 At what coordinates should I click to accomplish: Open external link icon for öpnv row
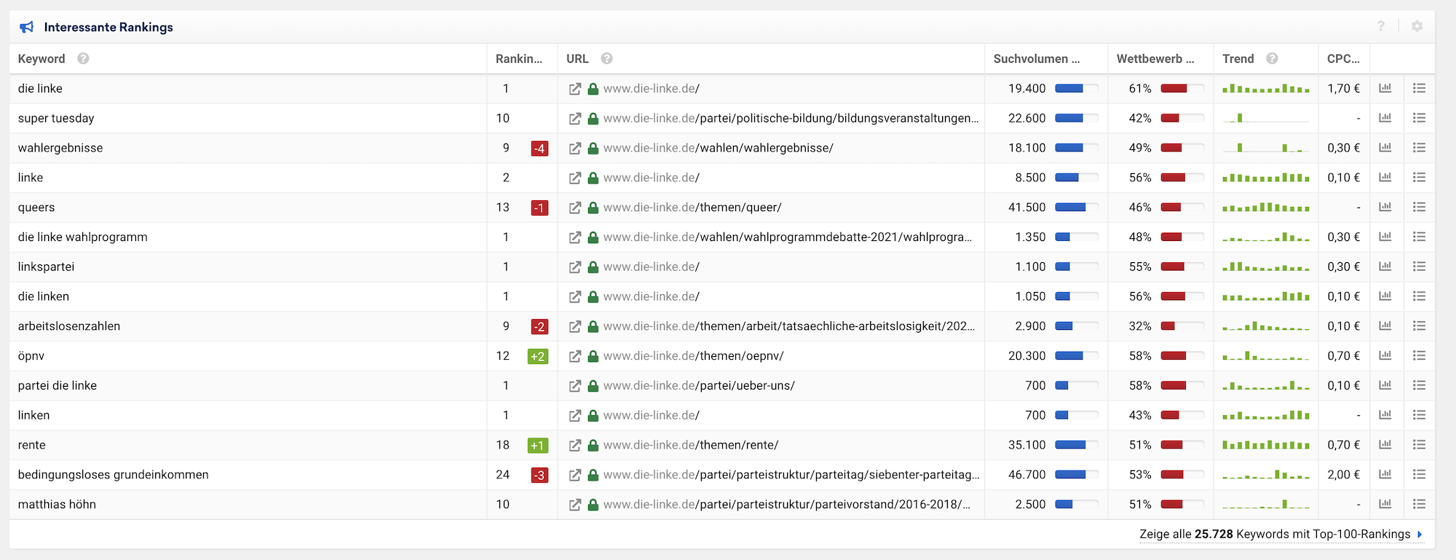[x=574, y=356]
